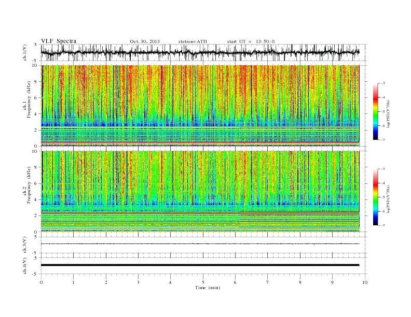
Task: Click the "start UT = 13:50:0" text
Action: click(x=251, y=41)
